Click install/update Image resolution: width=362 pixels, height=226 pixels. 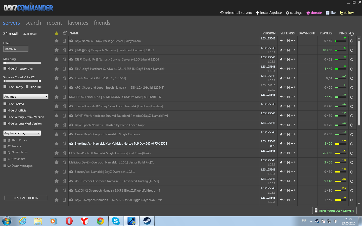click(x=269, y=13)
